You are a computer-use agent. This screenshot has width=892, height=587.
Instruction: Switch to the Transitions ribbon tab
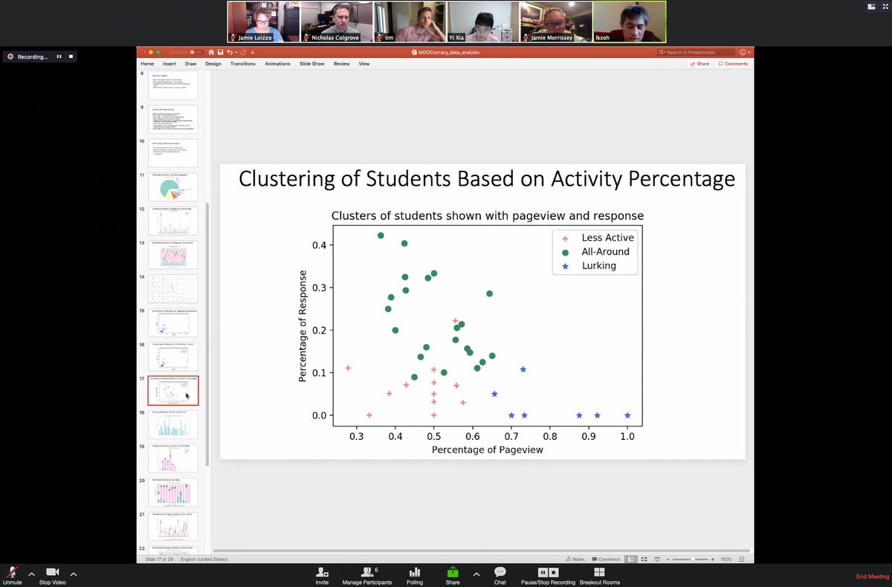pyautogui.click(x=242, y=64)
